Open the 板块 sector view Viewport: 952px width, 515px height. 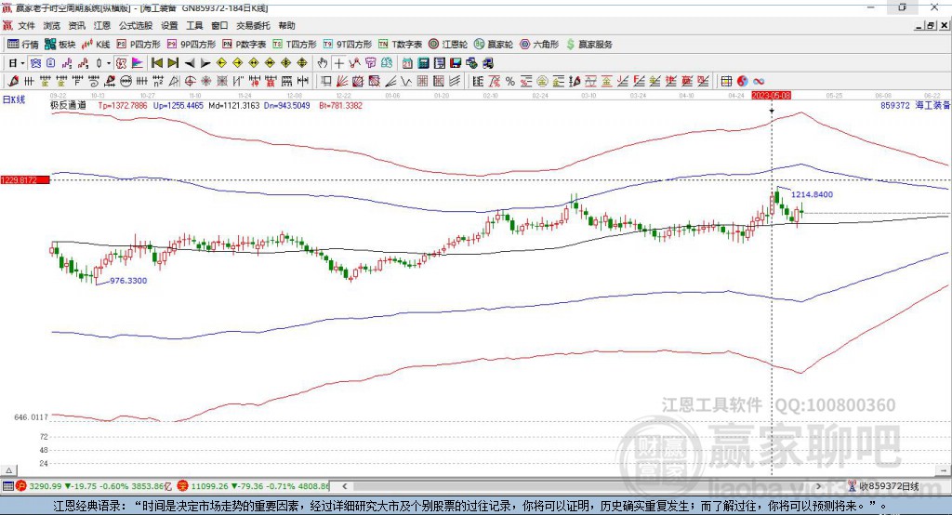click(x=59, y=45)
